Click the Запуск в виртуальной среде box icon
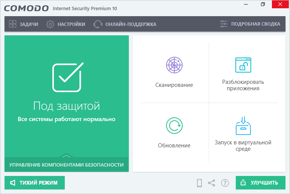This screenshot has width=290, height=194. pos(243,126)
